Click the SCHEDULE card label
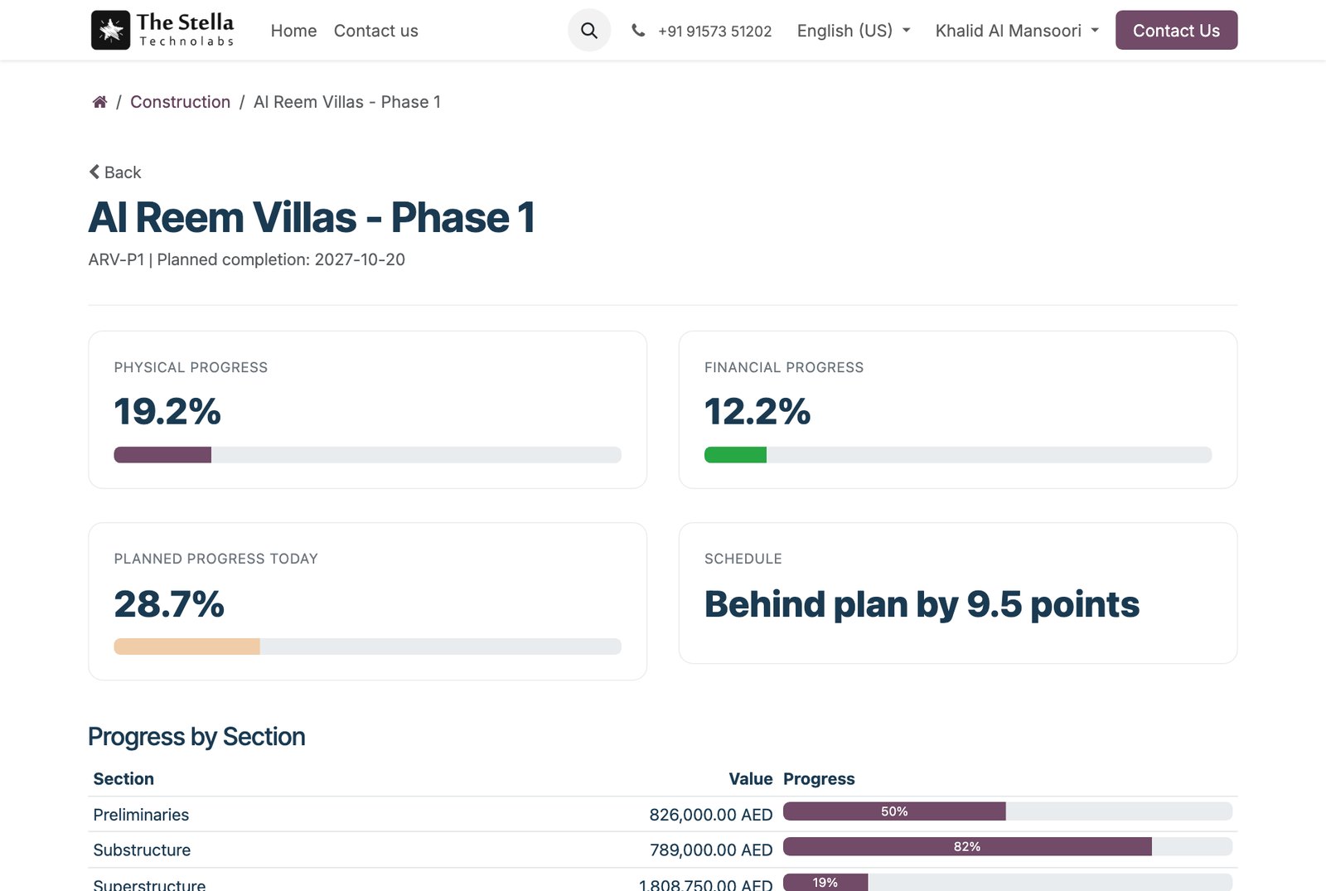Viewport: 1326px width, 891px height. 743,559
